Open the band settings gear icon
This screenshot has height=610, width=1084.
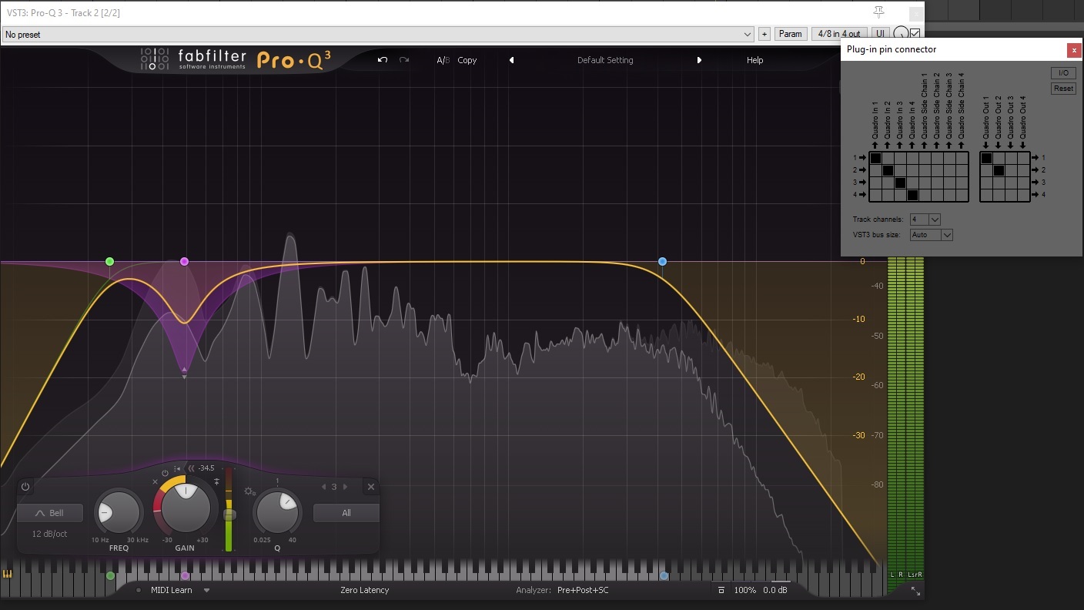[x=248, y=491]
